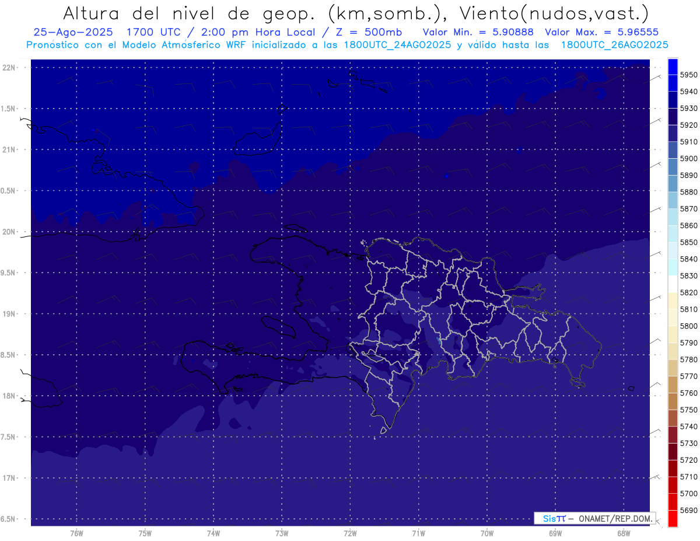Click the '20N' latitude axis label

click(9, 232)
